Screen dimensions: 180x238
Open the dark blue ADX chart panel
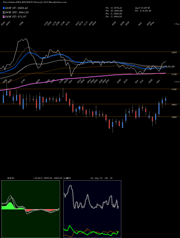click(92, 209)
